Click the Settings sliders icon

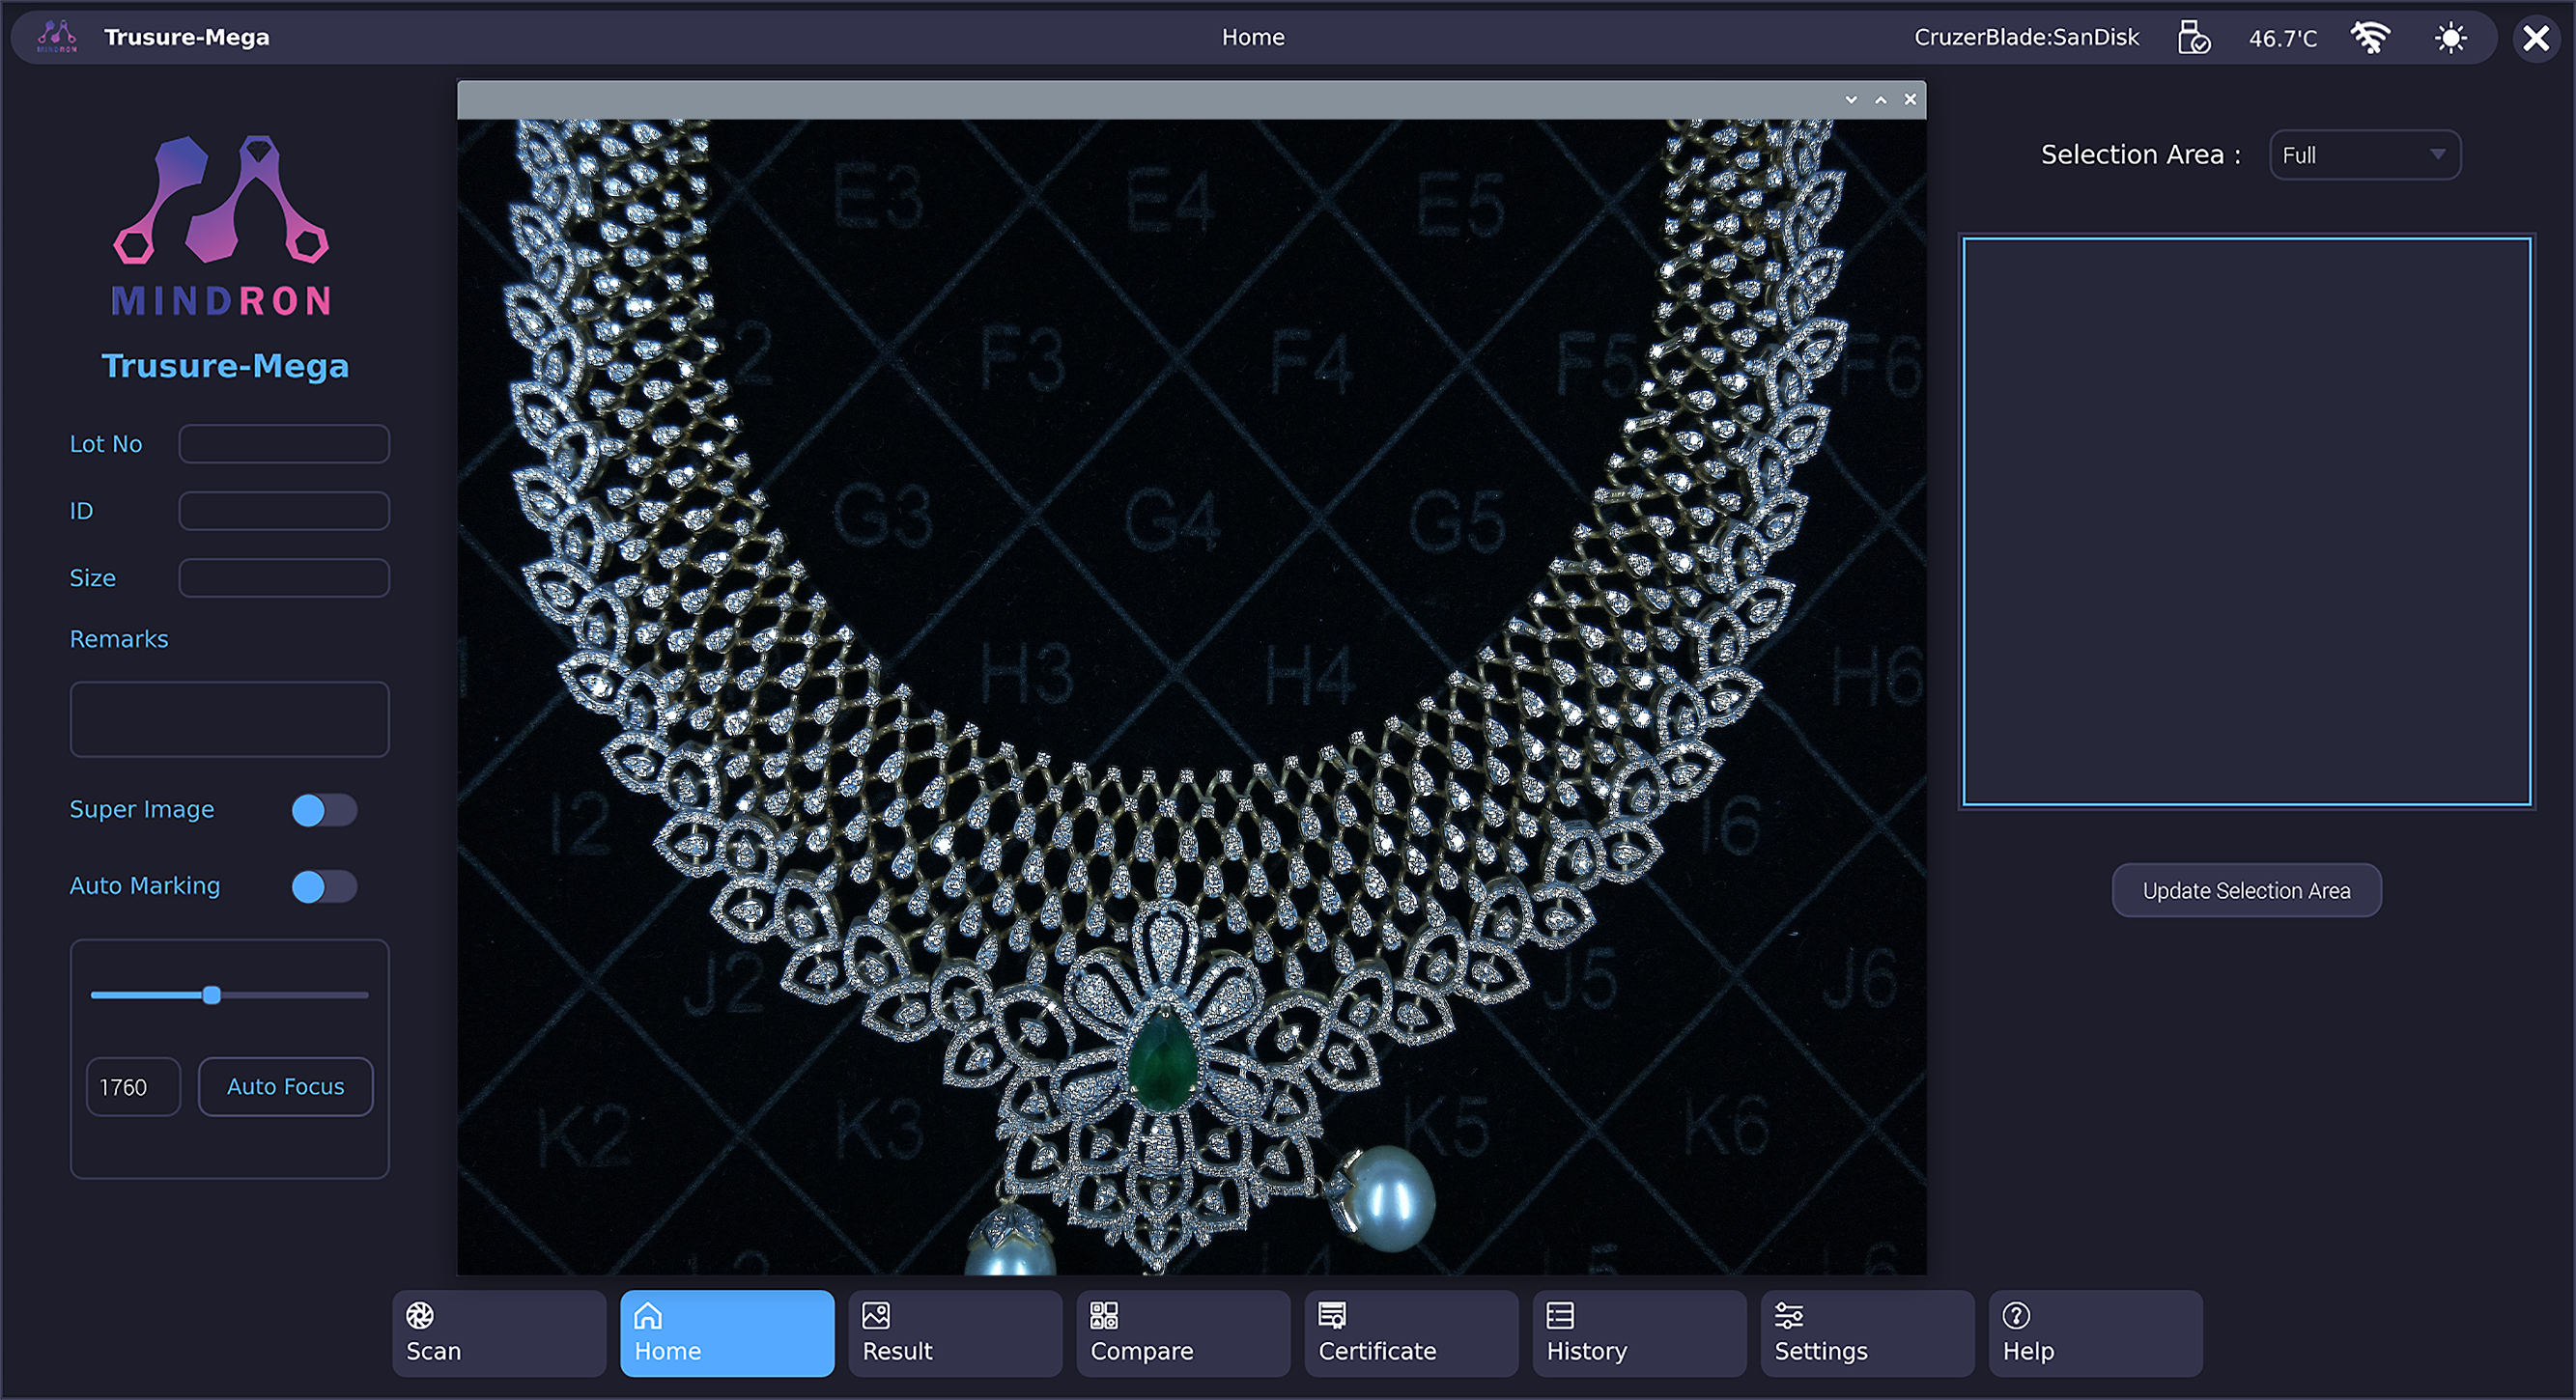[x=1788, y=1315]
